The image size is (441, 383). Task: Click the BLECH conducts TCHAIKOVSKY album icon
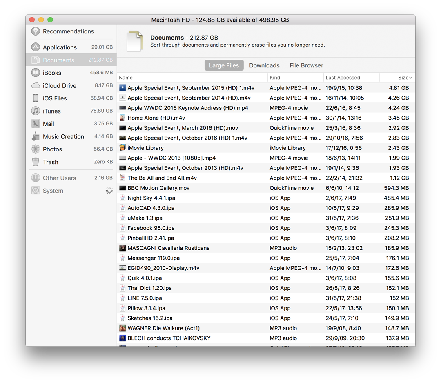coord(122,338)
